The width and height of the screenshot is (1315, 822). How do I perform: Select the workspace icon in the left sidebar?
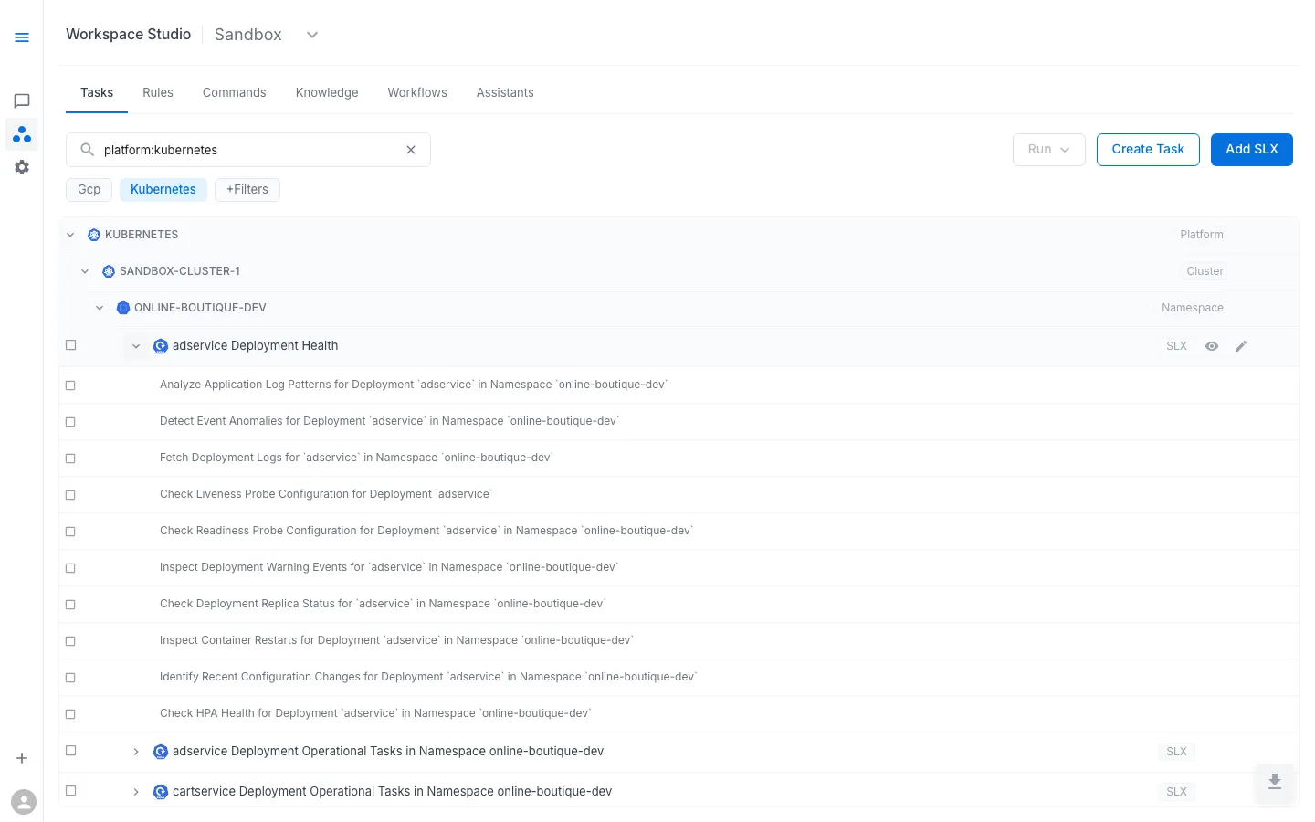[22, 133]
